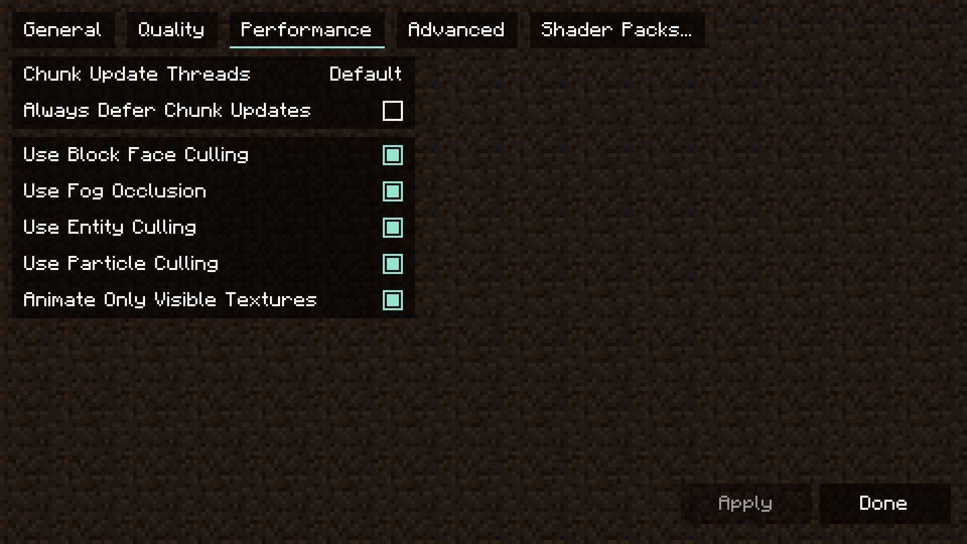Navigate to Quality settings menu

pos(171,29)
